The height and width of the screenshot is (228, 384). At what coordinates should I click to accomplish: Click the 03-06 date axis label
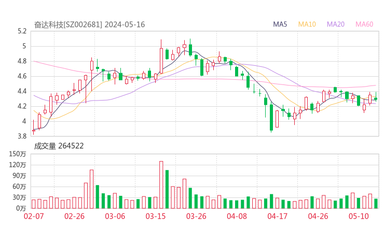pos(115,216)
